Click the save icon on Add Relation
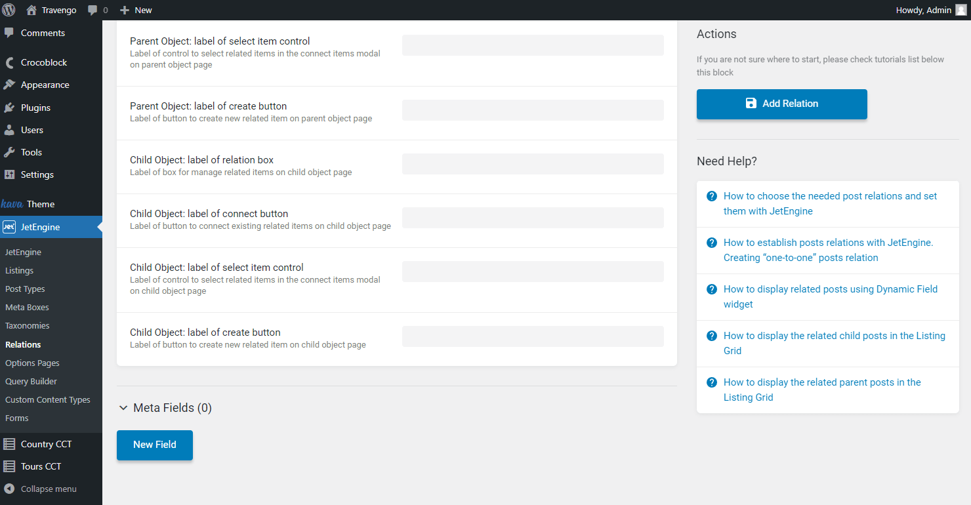This screenshot has width=971, height=505. (751, 103)
